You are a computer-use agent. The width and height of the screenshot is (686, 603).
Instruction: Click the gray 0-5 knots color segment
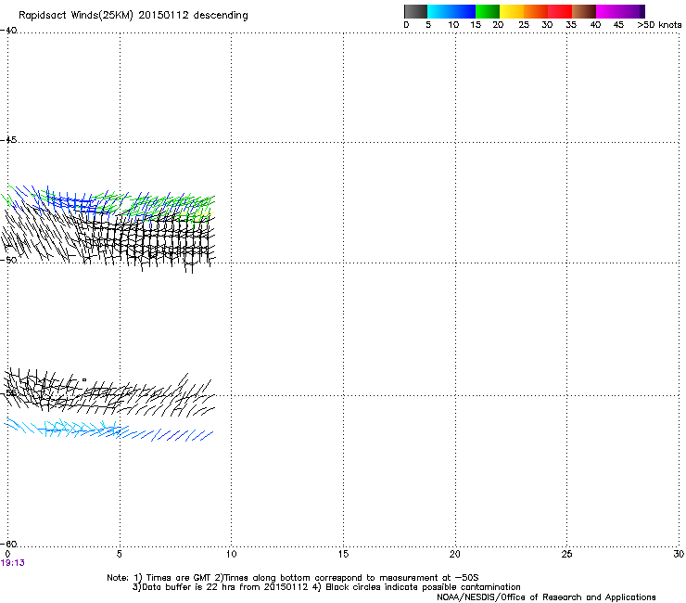415,11
